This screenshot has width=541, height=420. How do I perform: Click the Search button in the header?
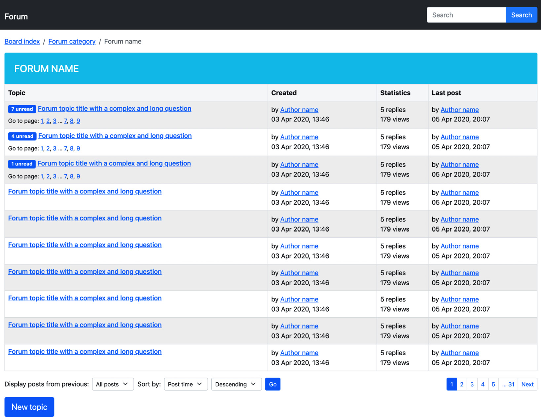[x=521, y=15]
